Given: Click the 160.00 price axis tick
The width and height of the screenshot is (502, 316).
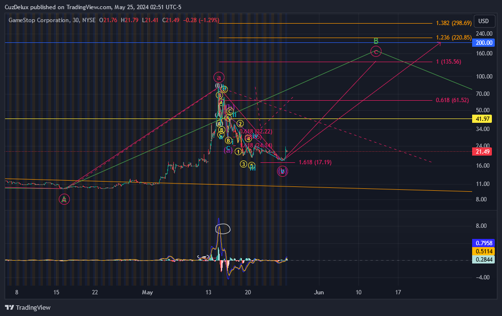Looking at the screenshot, I should 484,53.
